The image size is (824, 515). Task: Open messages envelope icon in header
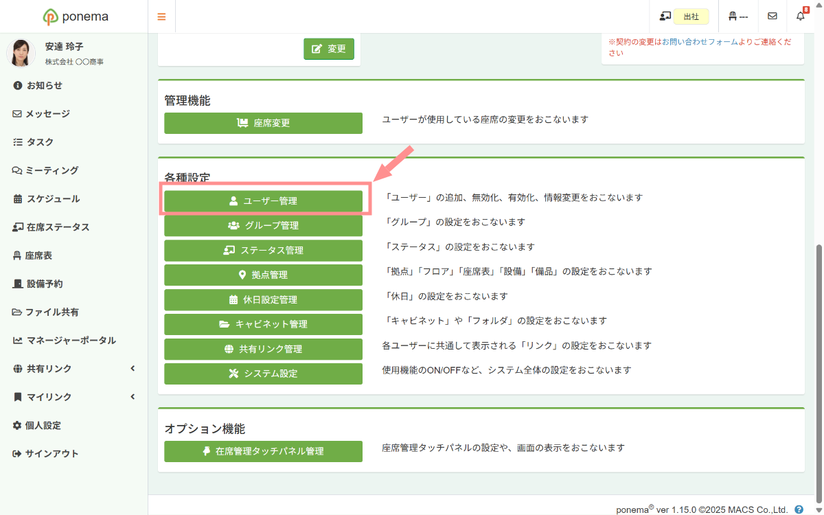pos(772,16)
